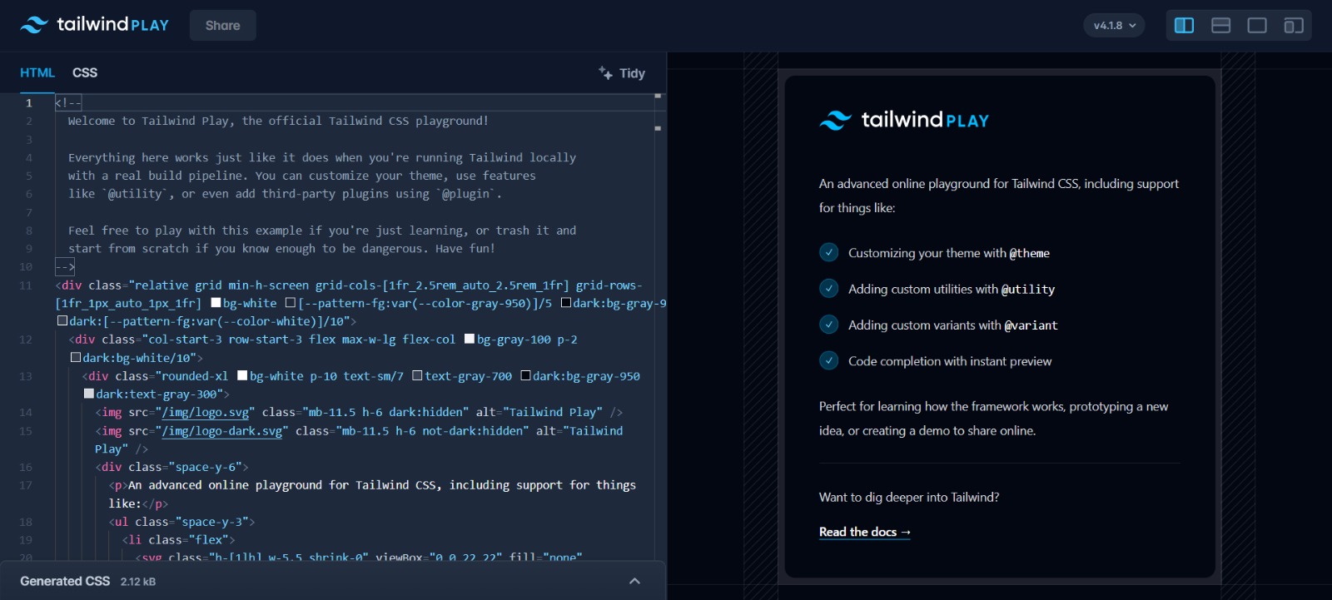Click the bg-gray-100 color swatch
The image size is (1332, 600).
[470, 339]
